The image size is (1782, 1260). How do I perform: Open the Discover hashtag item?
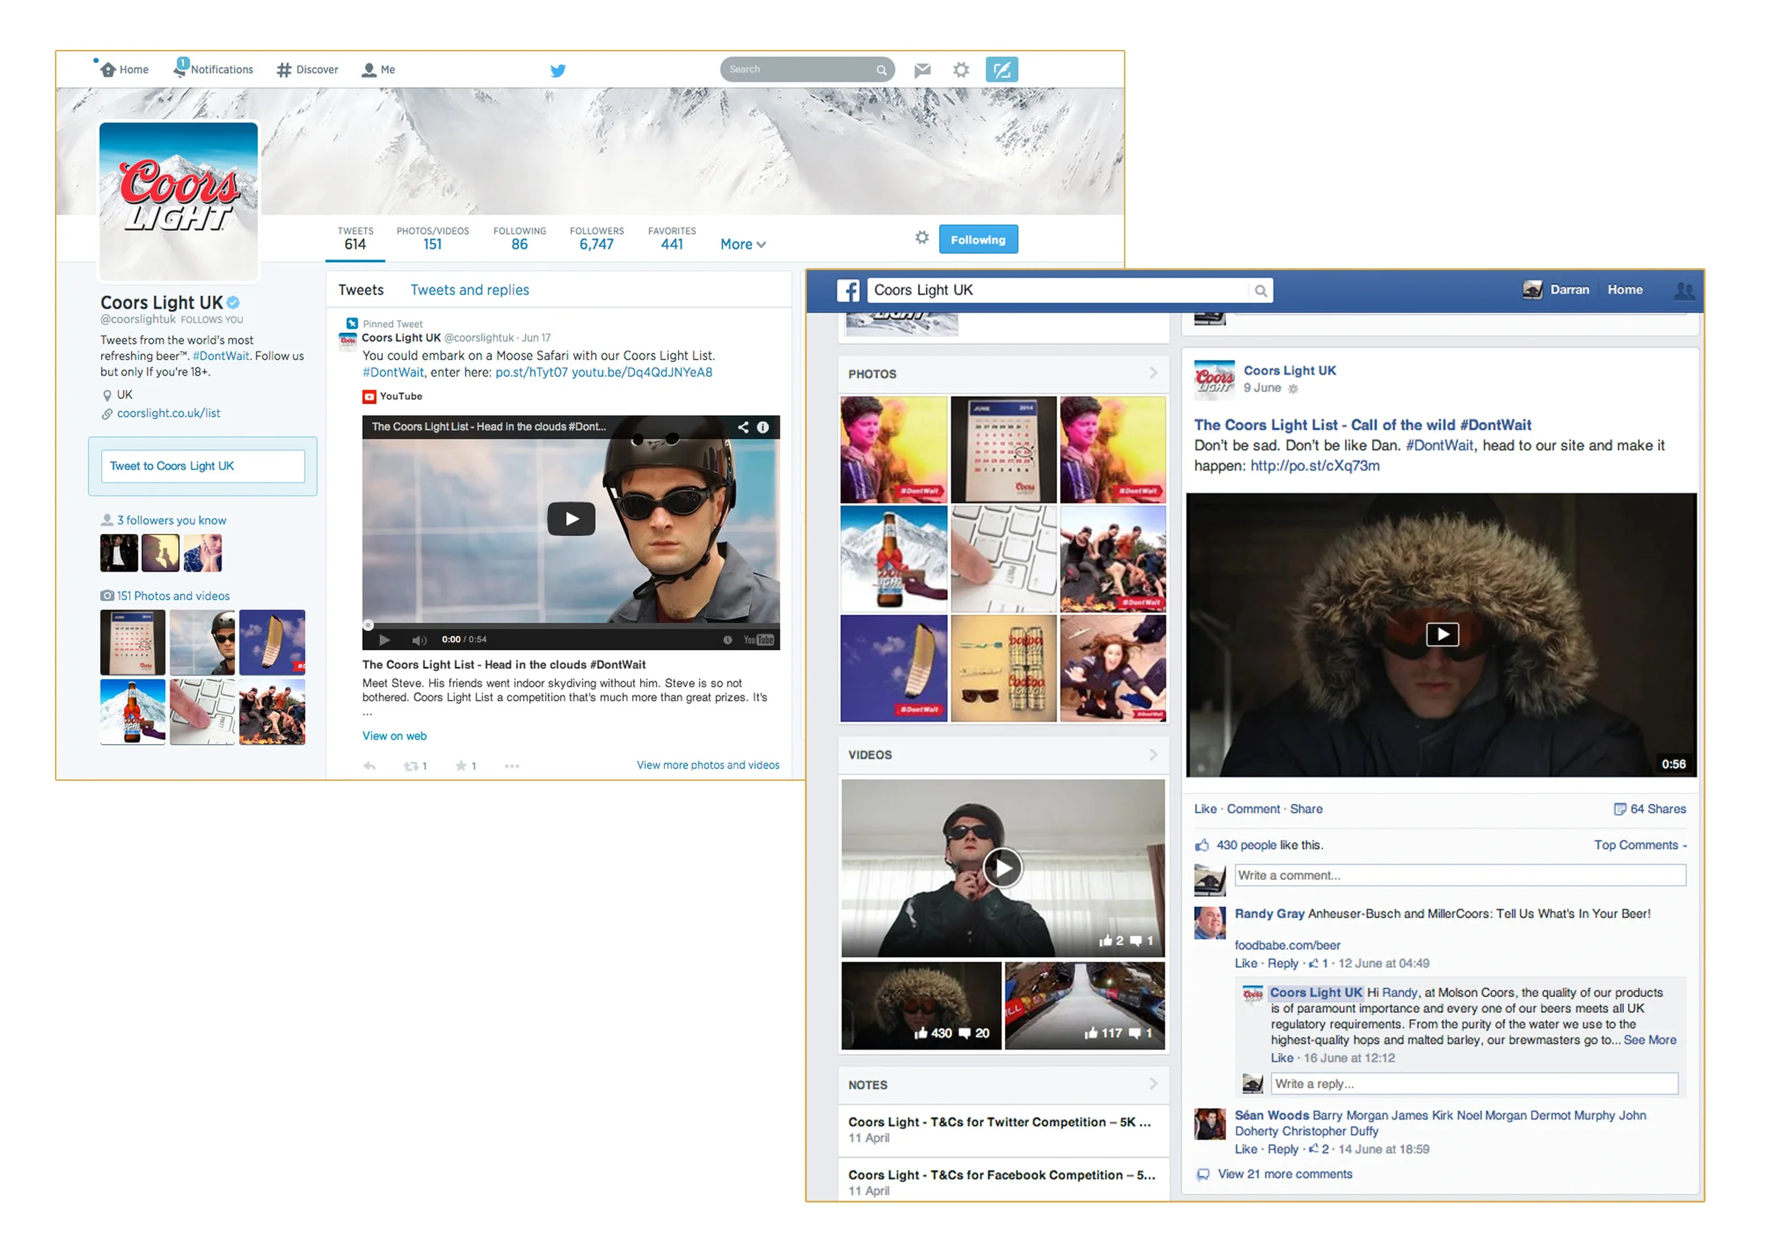[x=307, y=70]
